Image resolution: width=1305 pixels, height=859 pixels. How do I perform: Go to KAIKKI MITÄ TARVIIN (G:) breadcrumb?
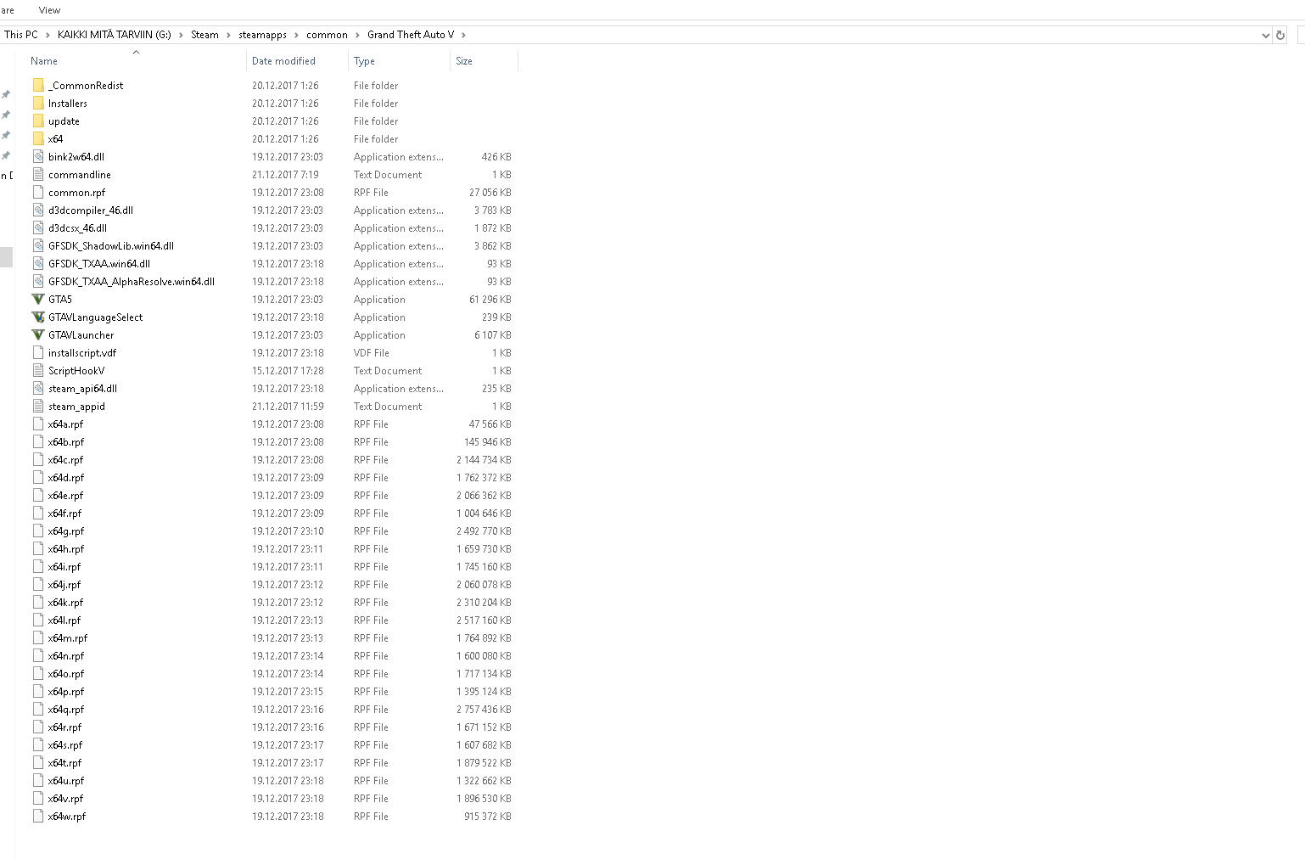pyautogui.click(x=115, y=35)
